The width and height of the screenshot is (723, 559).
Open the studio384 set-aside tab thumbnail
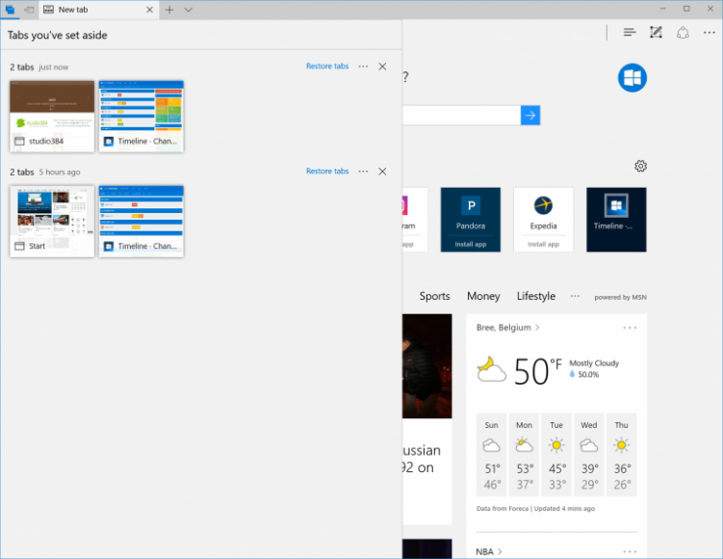pos(52,116)
